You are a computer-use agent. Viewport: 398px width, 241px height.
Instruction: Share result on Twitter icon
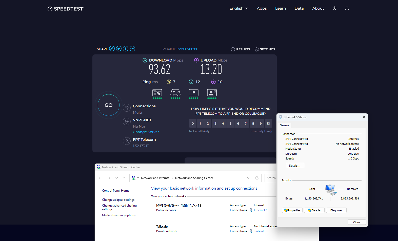tap(119, 49)
